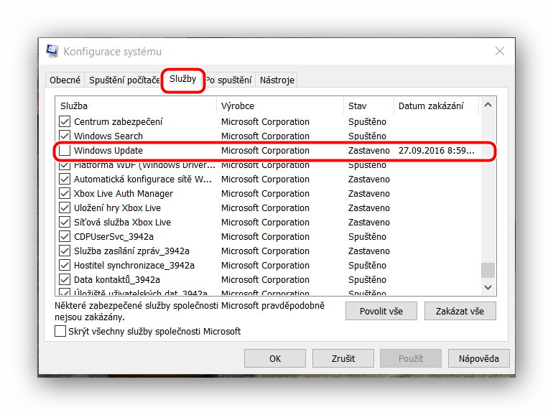This screenshot has height=415, width=553.
Task: Toggle Síťová služba Xbox Live checkbox
Action: [x=65, y=222]
